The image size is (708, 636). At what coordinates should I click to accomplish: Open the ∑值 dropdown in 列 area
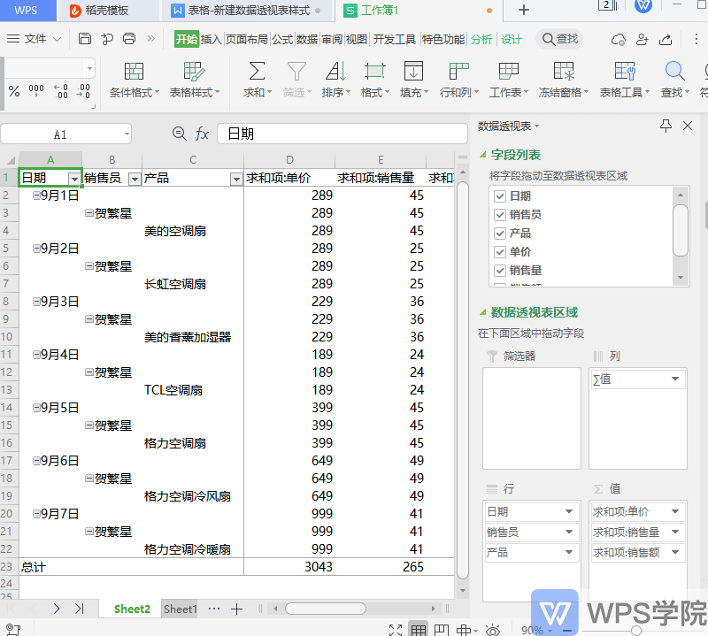pyautogui.click(x=675, y=379)
